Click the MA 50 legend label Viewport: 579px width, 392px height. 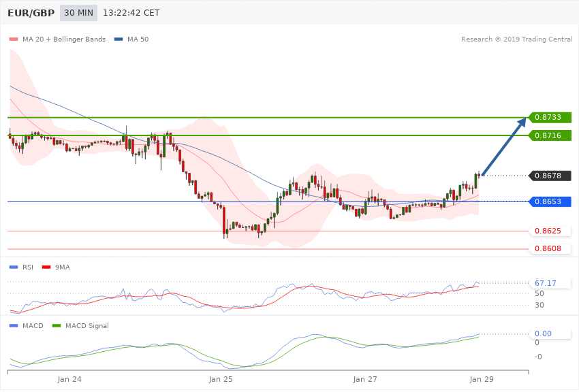click(x=138, y=39)
